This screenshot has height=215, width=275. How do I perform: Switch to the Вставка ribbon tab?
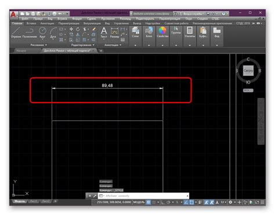tap(31, 23)
